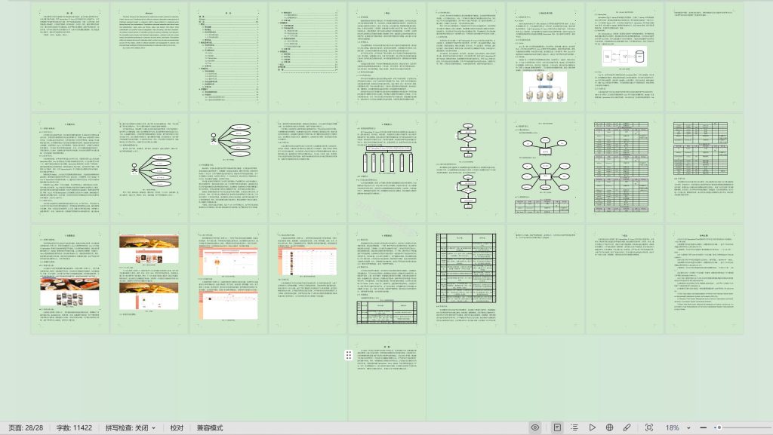
Task: Click the zoom slider handle
Action: click(719, 428)
